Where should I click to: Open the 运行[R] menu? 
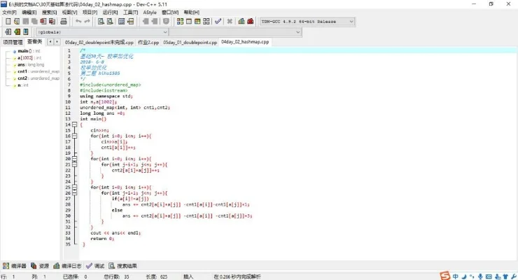coord(110,12)
